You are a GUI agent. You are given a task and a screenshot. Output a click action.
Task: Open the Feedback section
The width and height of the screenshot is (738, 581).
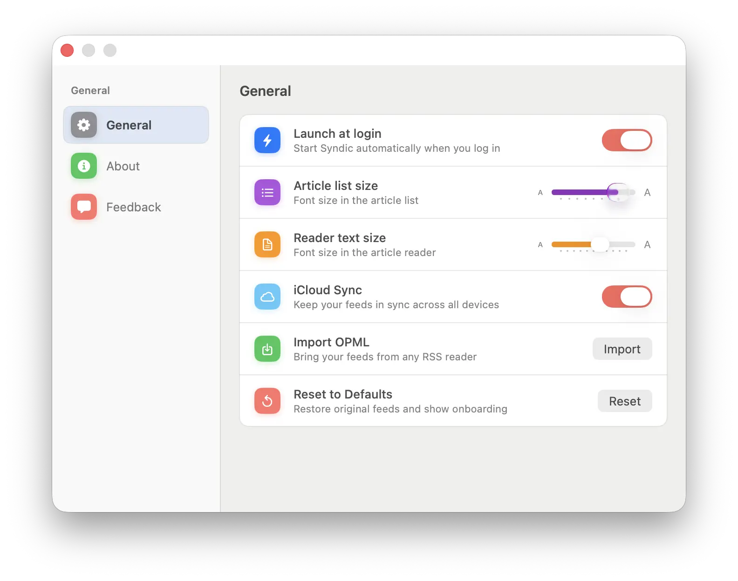coord(136,207)
